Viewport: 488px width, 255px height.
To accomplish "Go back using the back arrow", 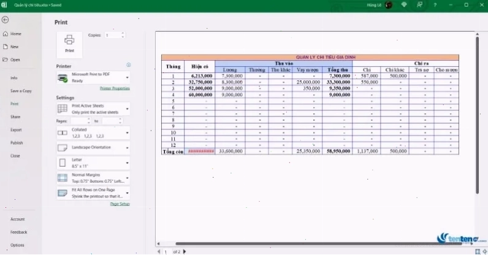I will pos(5,20).
